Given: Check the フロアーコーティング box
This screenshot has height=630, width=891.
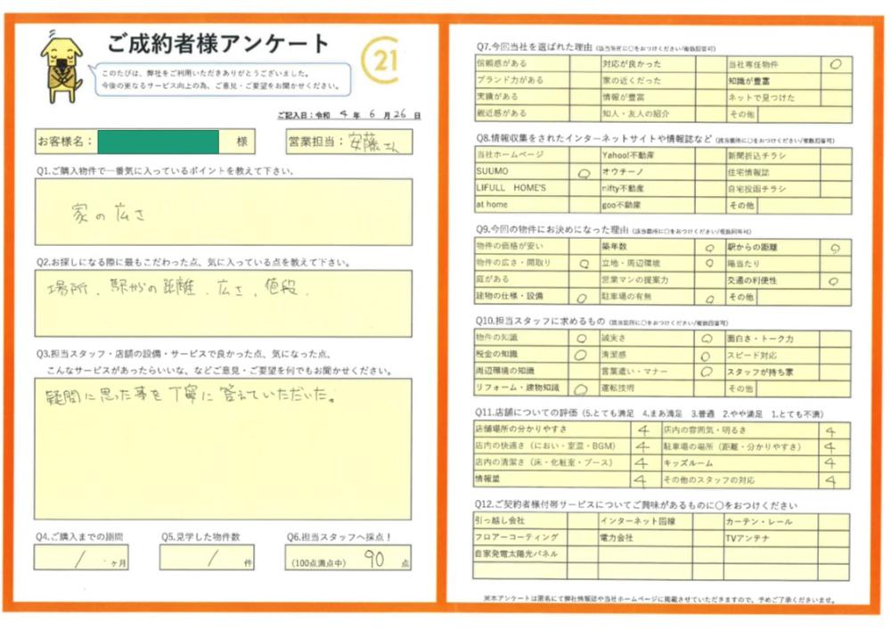Looking at the screenshot, I should (583, 537).
